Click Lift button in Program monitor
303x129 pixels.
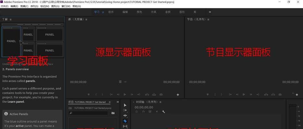[266, 94]
